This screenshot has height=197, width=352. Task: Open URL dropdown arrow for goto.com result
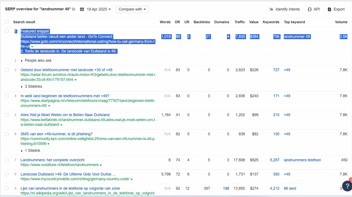point(32,47)
